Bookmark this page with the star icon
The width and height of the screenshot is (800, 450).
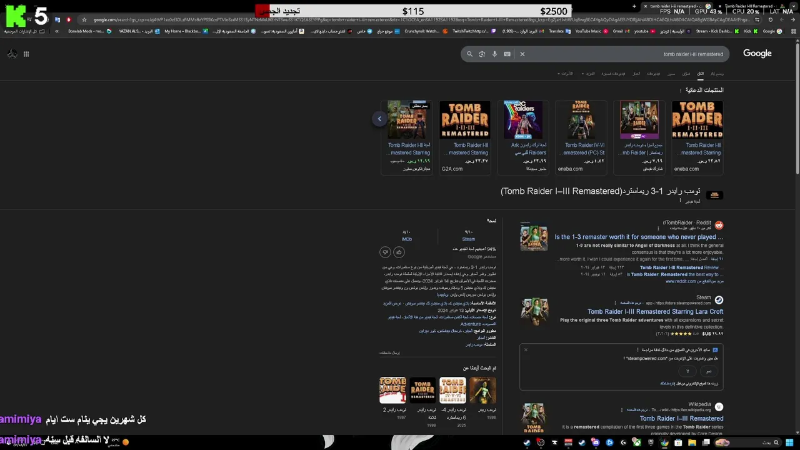pyautogui.click(x=84, y=19)
